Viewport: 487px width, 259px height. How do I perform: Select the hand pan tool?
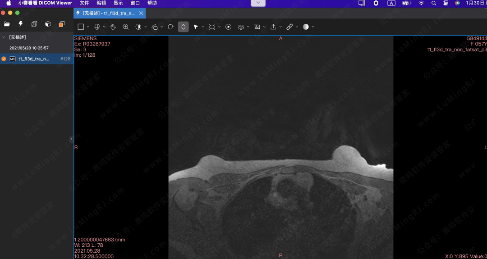113,27
